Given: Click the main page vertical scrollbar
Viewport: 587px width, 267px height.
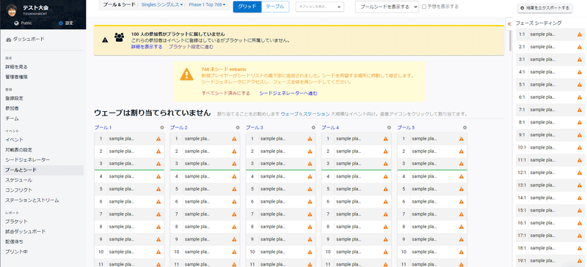Looking at the screenshot, I should (510, 41).
